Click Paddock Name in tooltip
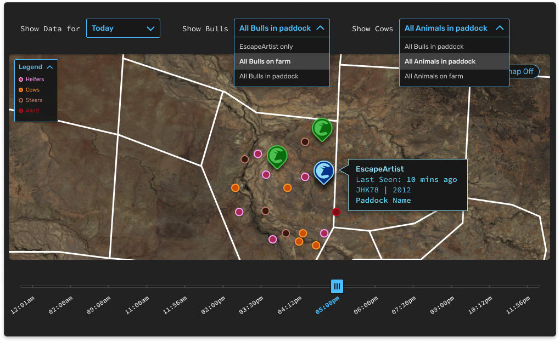The width and height of the screenshot is (560, 342). [x=383, y=201]
